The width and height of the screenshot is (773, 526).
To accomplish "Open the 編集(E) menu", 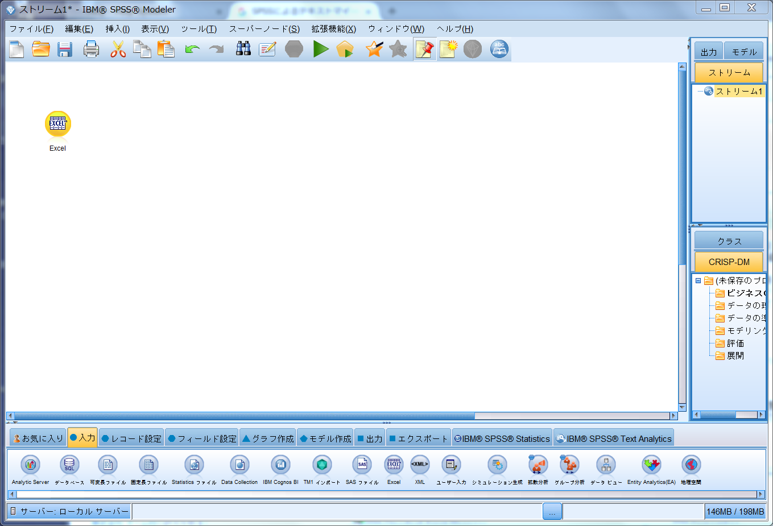I will [79, 29].
